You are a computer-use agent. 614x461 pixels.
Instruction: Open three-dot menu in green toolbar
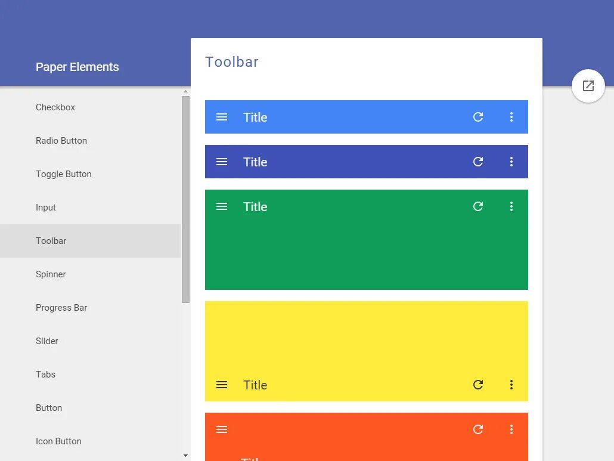coord(511,206)
